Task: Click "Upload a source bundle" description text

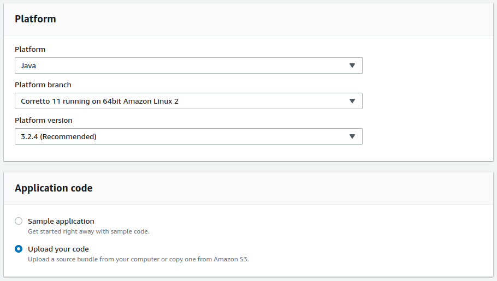Action: (138, 259)
